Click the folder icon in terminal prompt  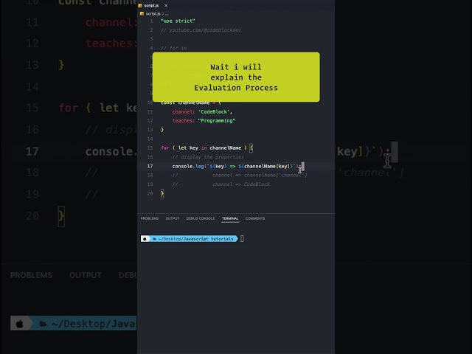pos(154,239)
